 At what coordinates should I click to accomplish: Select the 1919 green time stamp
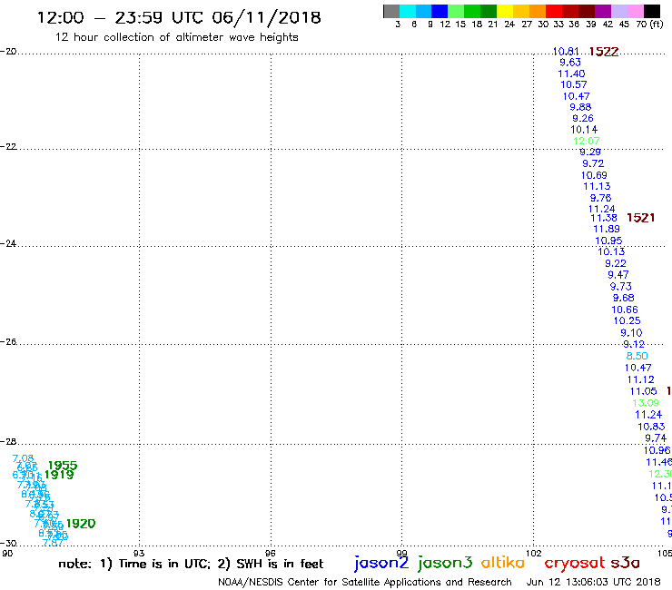point(59,475)
